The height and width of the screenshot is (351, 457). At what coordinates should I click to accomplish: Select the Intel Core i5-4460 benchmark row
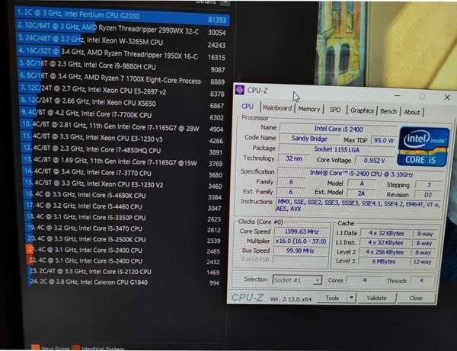pos(123,206)
